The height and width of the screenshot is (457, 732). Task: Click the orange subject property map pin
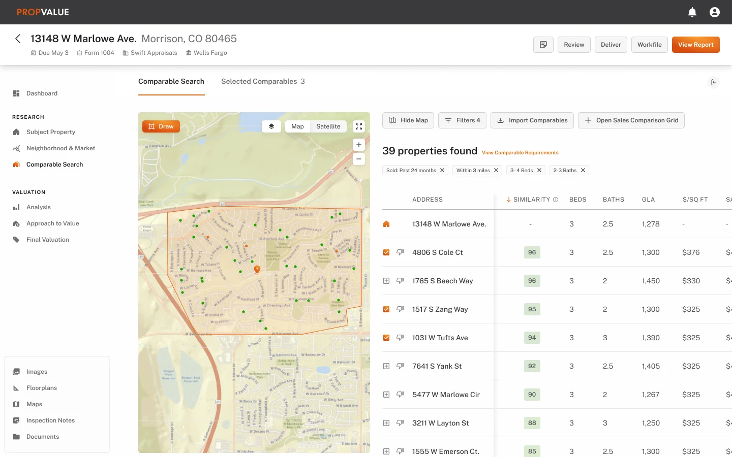(257, 269)
